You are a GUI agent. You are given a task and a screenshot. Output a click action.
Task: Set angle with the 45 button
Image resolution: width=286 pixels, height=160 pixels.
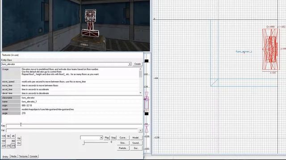13,136
